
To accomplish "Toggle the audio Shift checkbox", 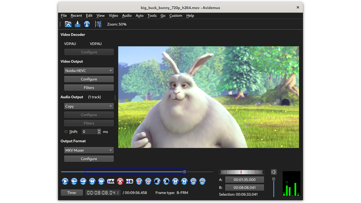I will [x=66, y=131].
